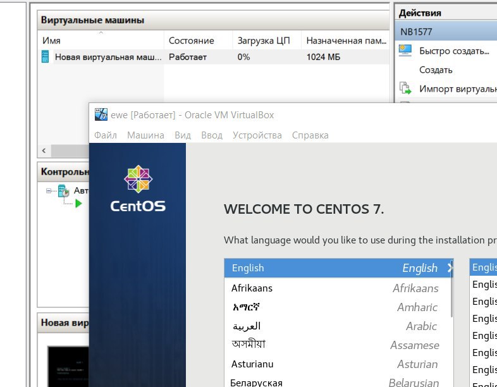The width and height of the screenshot is (497, 387).
Task: Click the 0% CPU load cell
Action: click(x=243, y=57)
